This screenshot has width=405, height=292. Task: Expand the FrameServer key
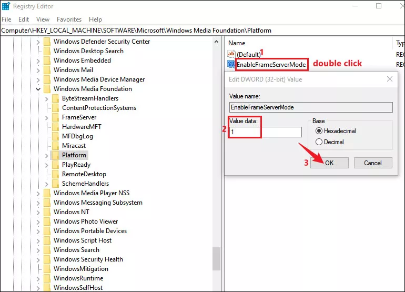point(46,118)
